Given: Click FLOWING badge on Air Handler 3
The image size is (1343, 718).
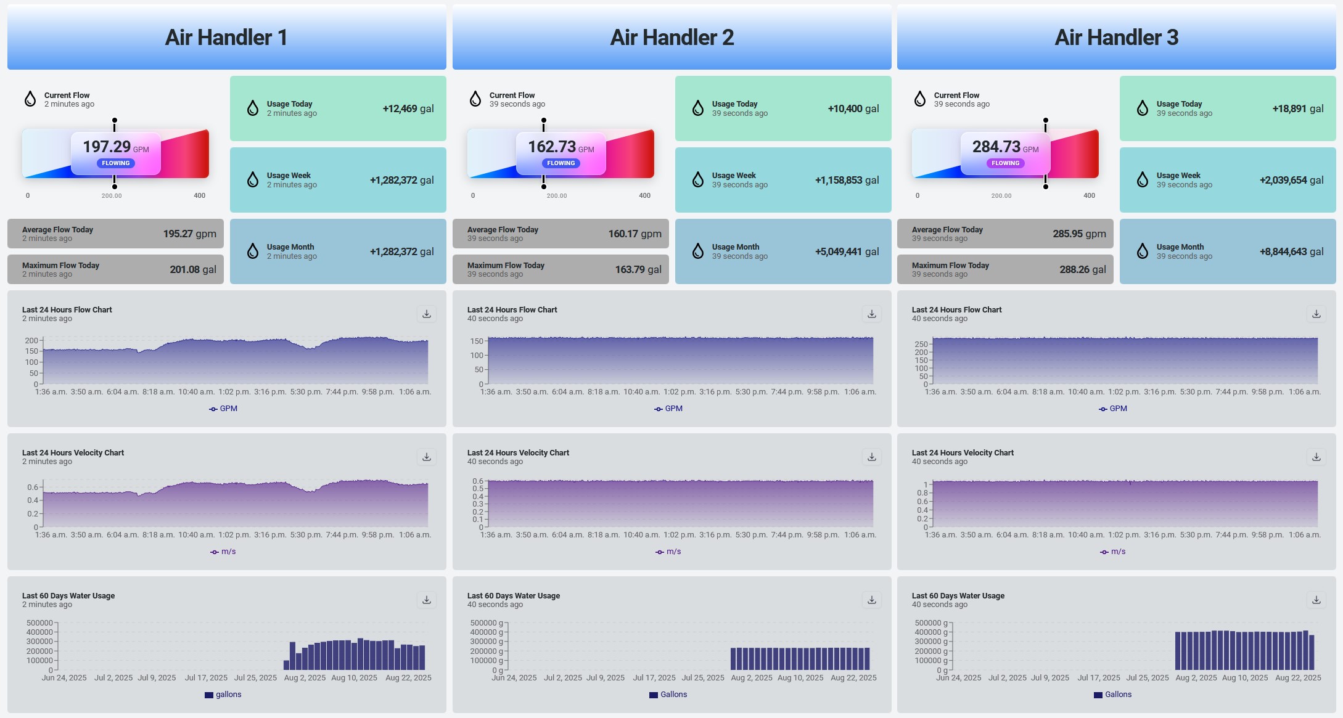Looking at the screenshot, I should [x=1006, y=163].
